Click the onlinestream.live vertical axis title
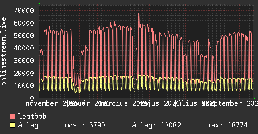258x134 pixels. coord(3,51)
